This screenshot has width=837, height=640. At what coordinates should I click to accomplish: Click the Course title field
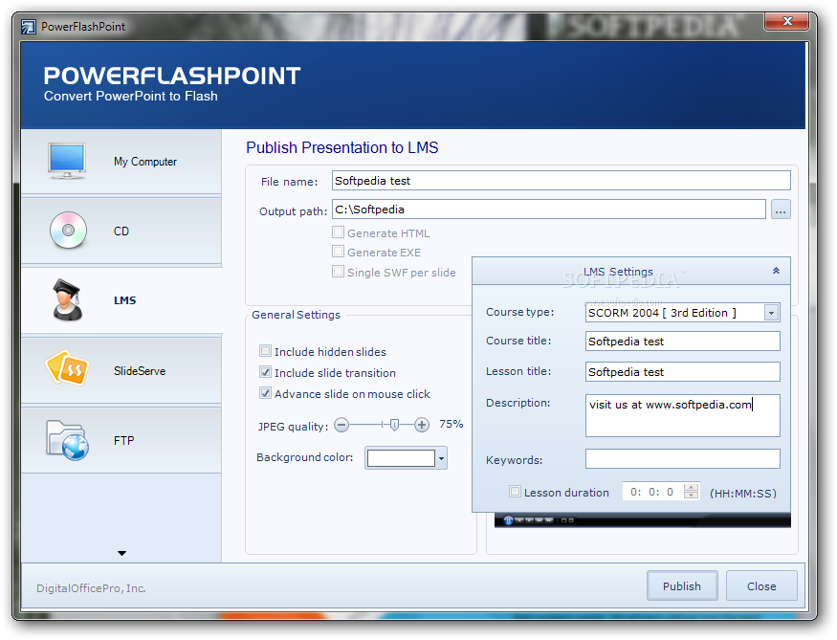tap(683, 342)
